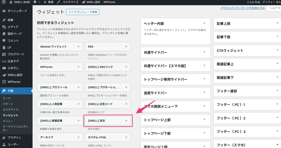This screenshot has height=148, width=281.
Task: Expand the 共通サイドバー widget area
Action: (x=204, y=52)
